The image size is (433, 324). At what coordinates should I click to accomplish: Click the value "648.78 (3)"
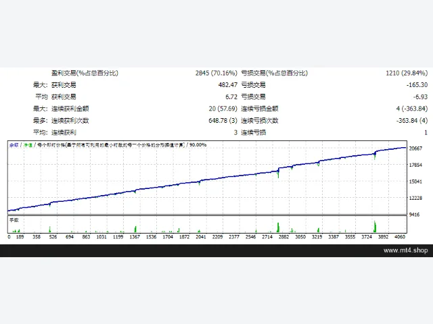223,121
